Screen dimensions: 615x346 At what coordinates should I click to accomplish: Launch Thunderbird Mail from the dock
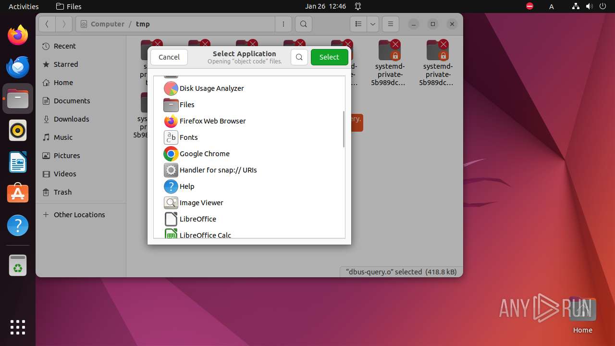[18, 67]
